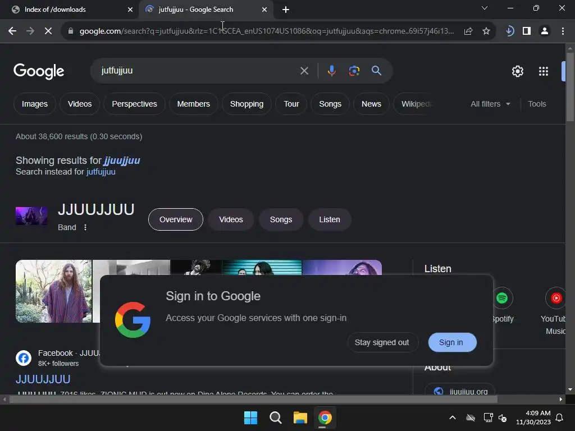Open Chrome three-dot menu

563,31
